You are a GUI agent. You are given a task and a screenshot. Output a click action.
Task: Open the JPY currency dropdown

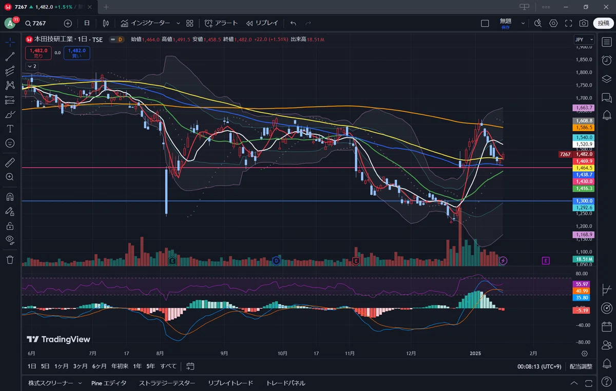pyautogui.click(x=584, y=39)
